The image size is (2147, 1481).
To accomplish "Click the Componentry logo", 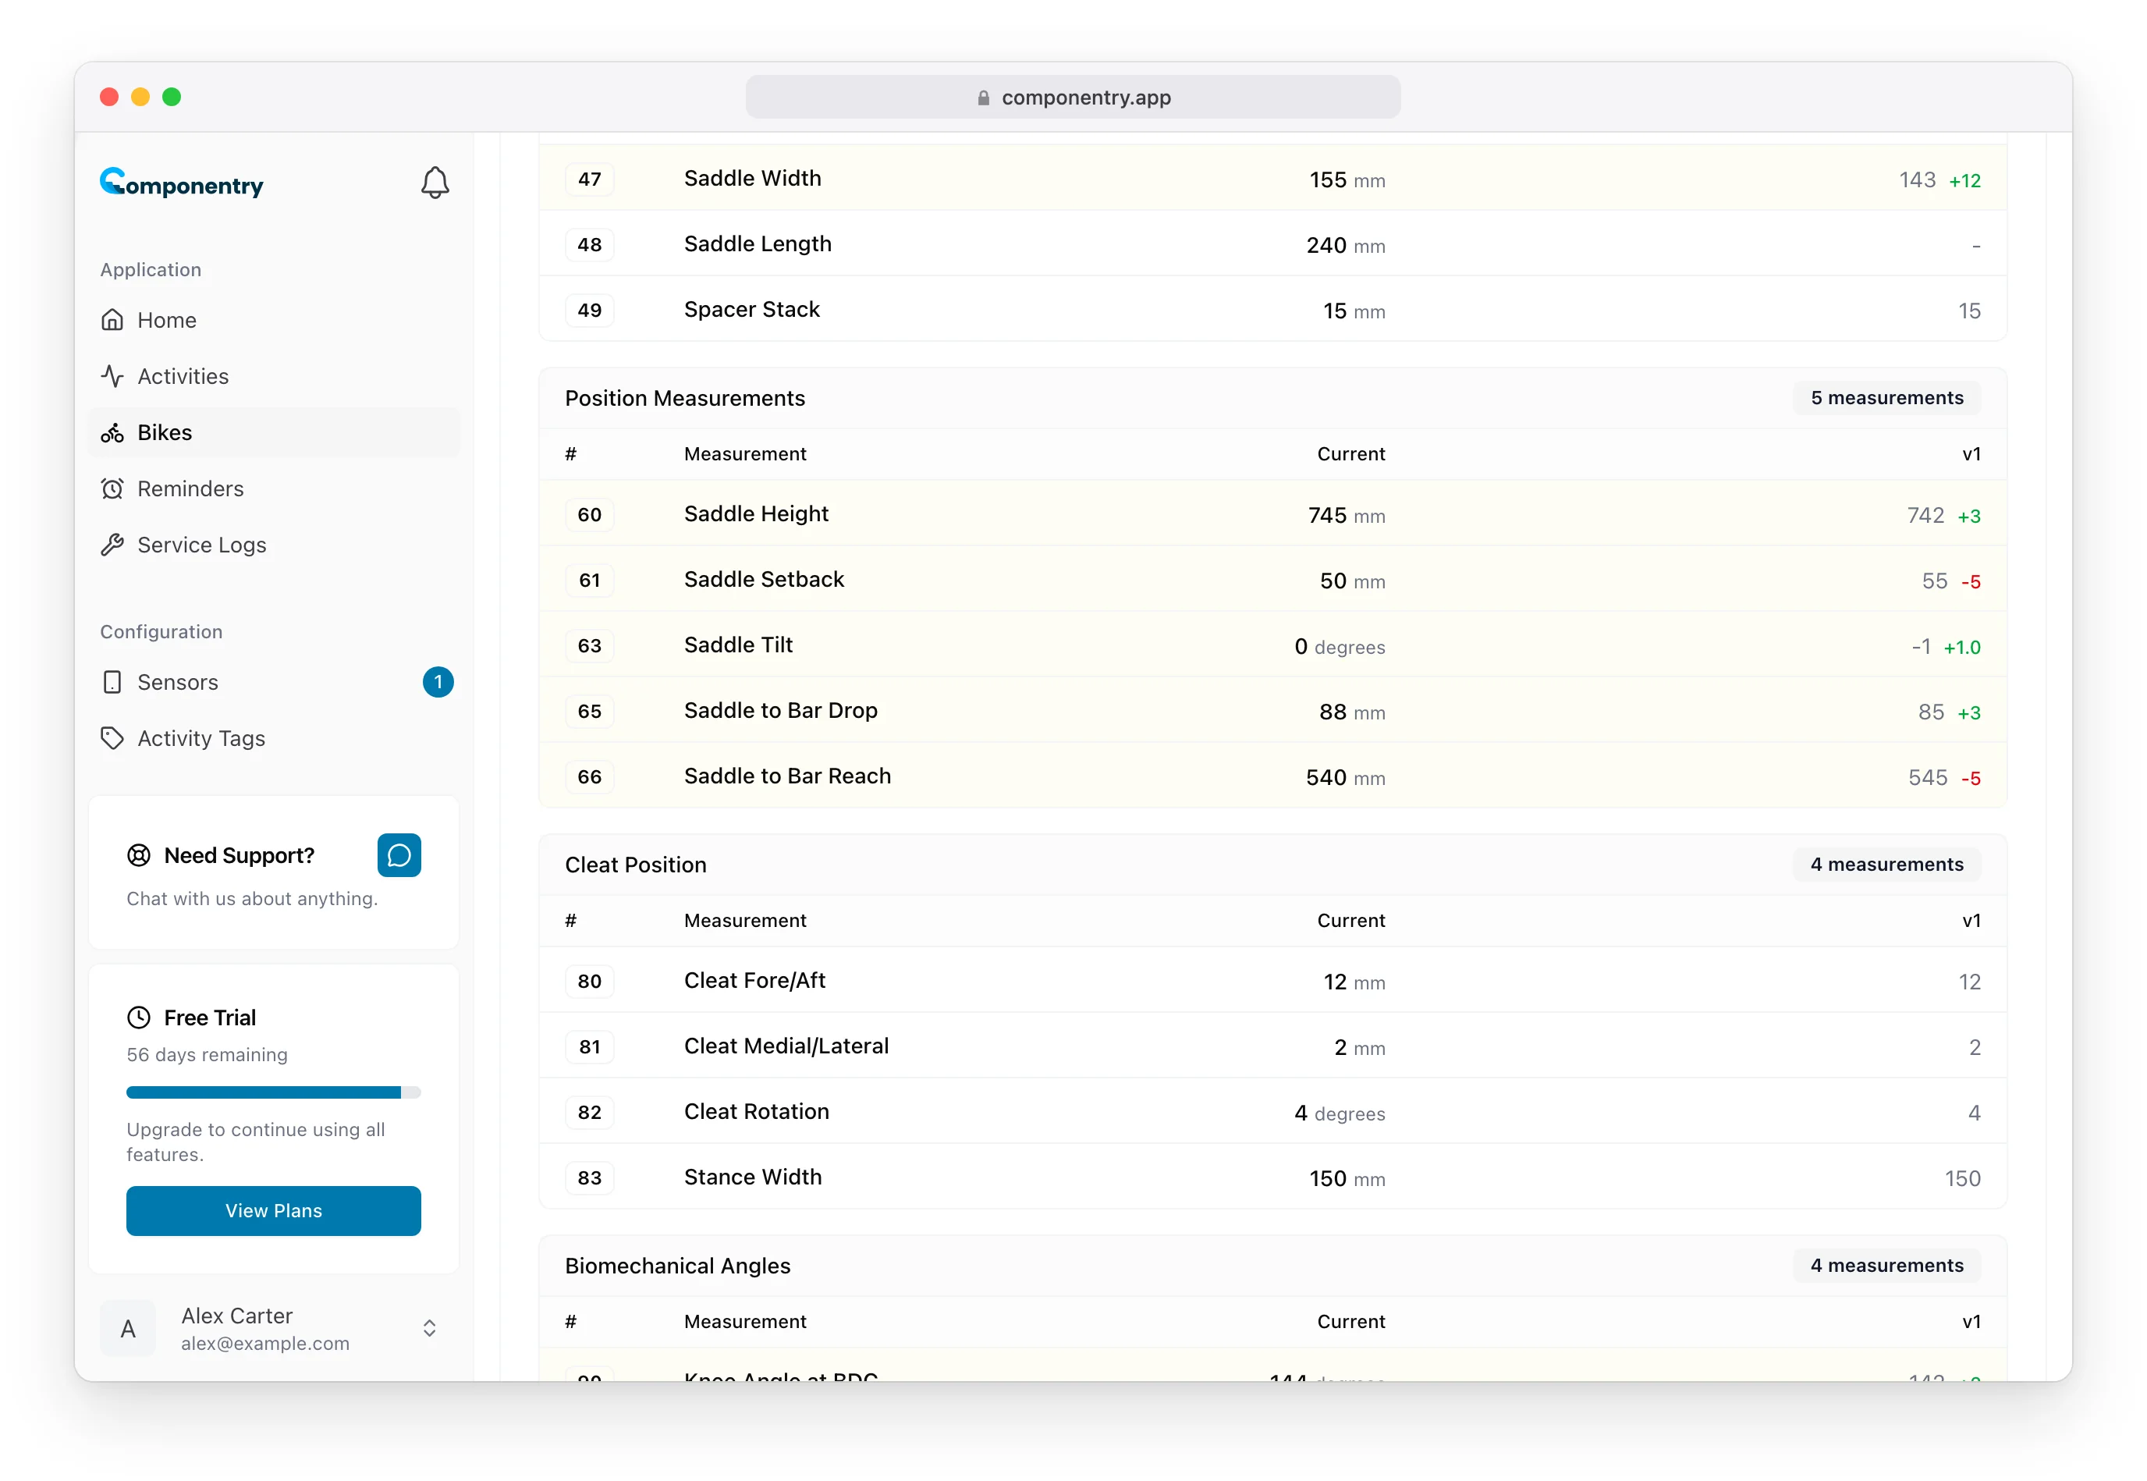I will (x=182, y=183).
